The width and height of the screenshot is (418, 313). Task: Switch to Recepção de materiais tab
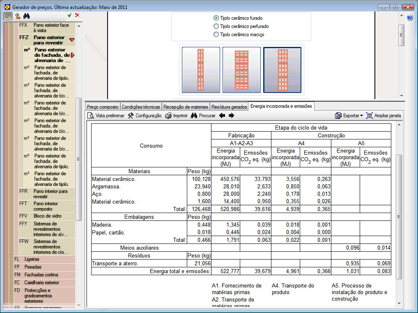[186, 107]
